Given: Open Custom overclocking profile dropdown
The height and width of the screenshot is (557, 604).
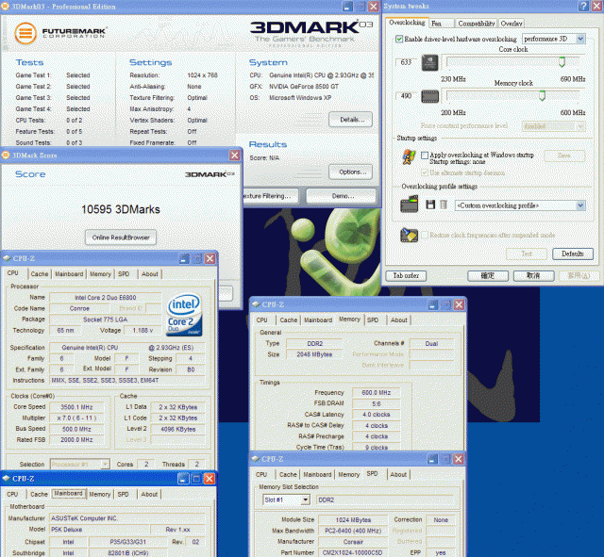Looking at the screenshot, I should click(x=580, y=205).
